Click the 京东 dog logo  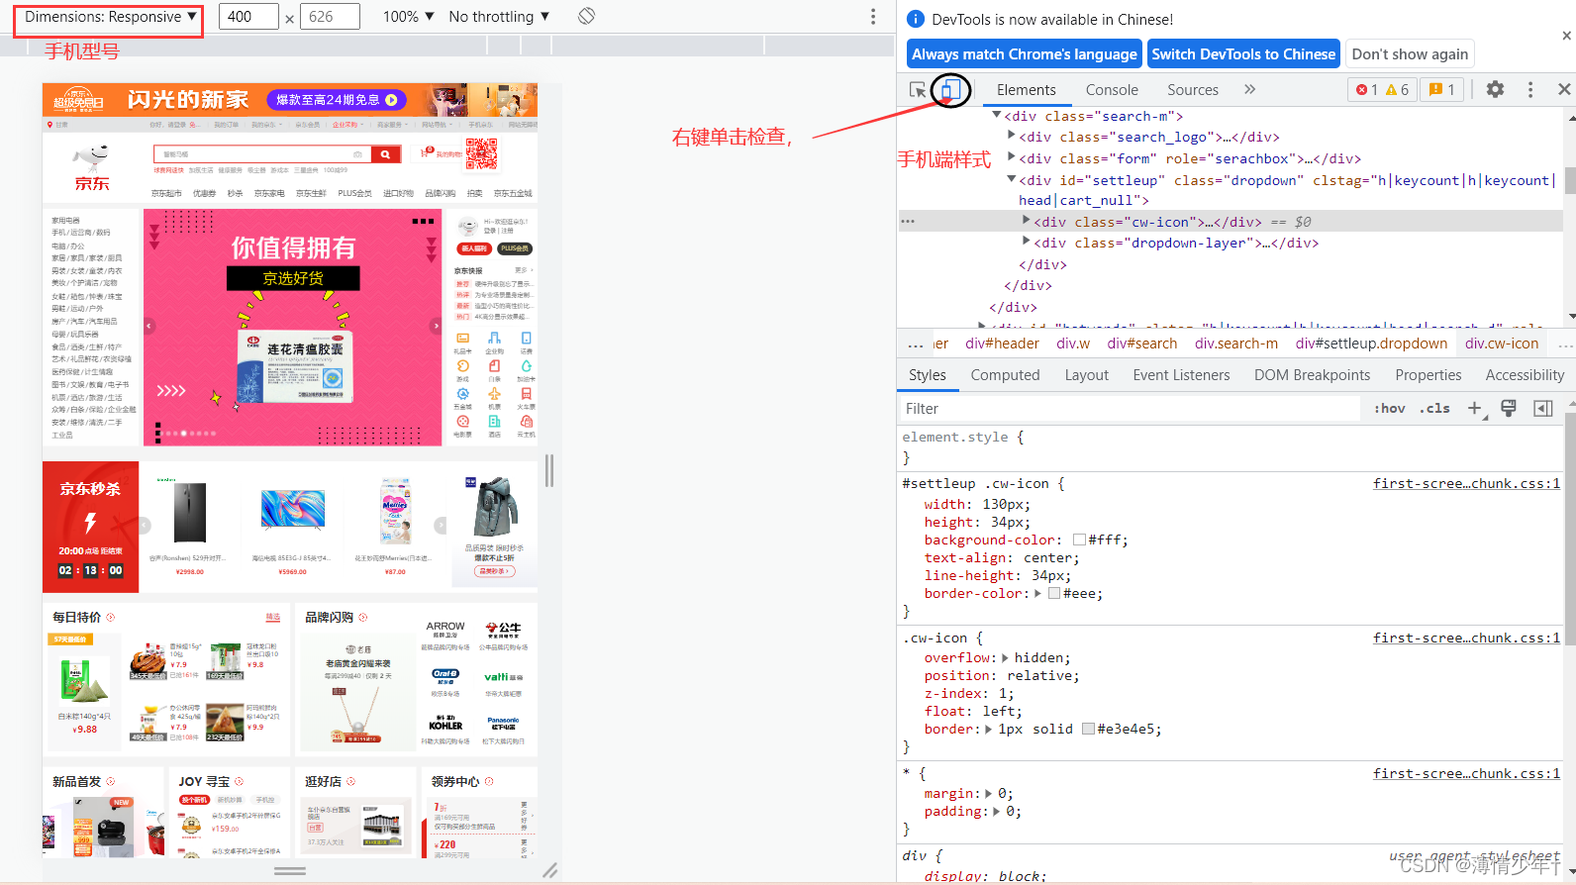click(92, 166)
